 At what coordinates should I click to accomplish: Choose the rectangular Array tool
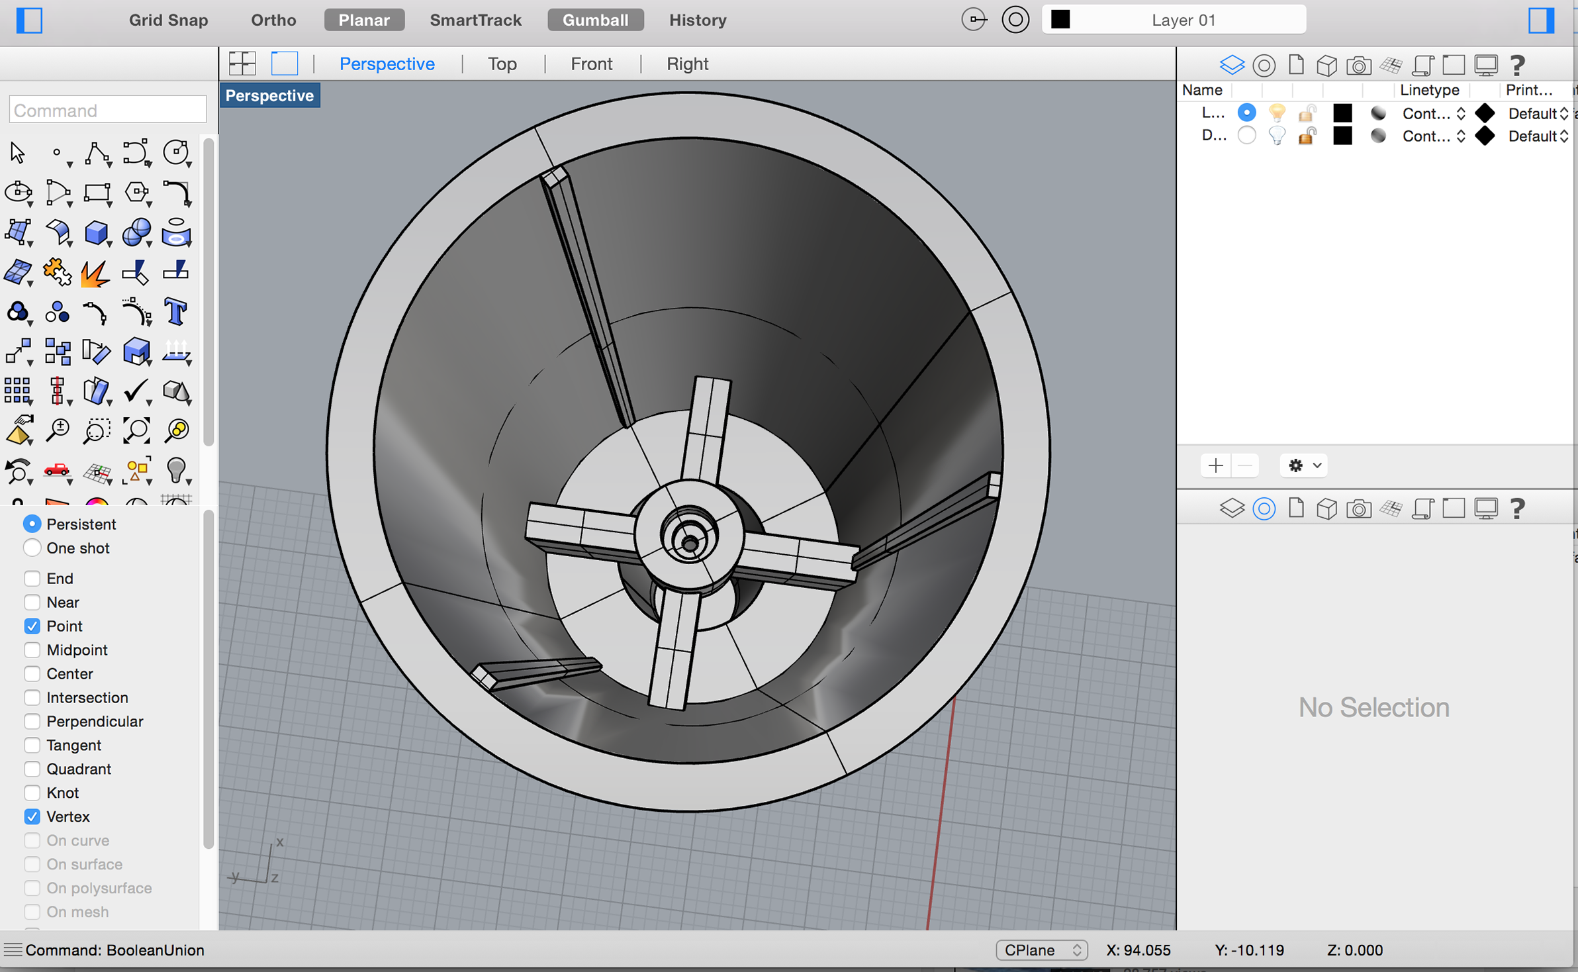tap(18, 391)
